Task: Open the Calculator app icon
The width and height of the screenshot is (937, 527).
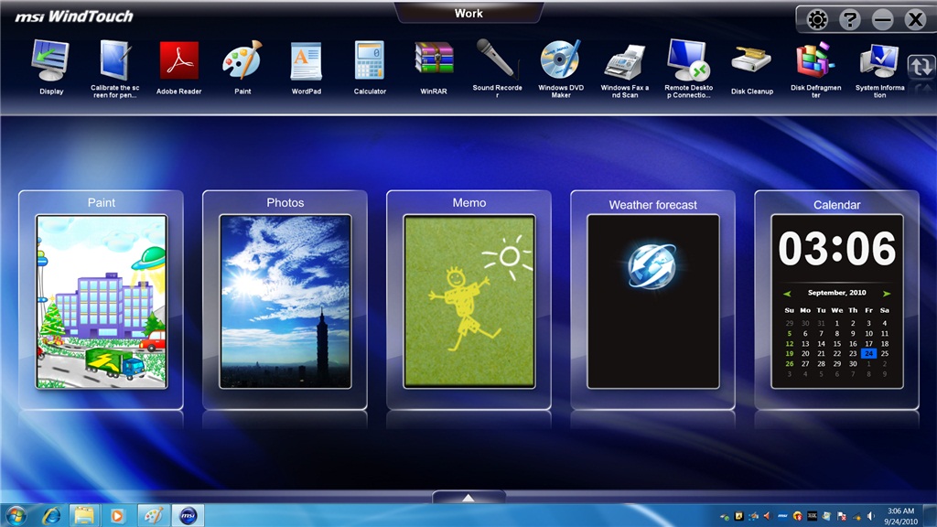Action: (370, 62)
